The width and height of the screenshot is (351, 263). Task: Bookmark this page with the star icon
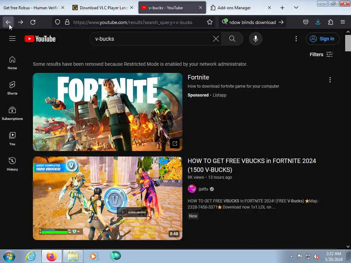click(x=210, y=22)
